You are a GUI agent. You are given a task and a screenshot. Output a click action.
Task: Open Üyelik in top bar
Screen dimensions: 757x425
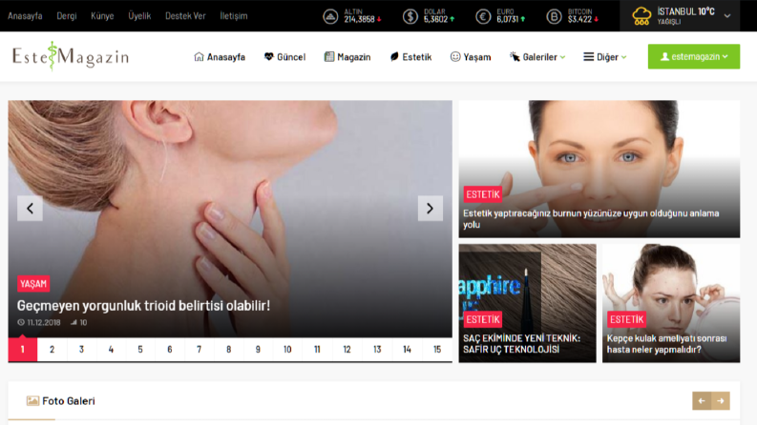tap(139, 16)
